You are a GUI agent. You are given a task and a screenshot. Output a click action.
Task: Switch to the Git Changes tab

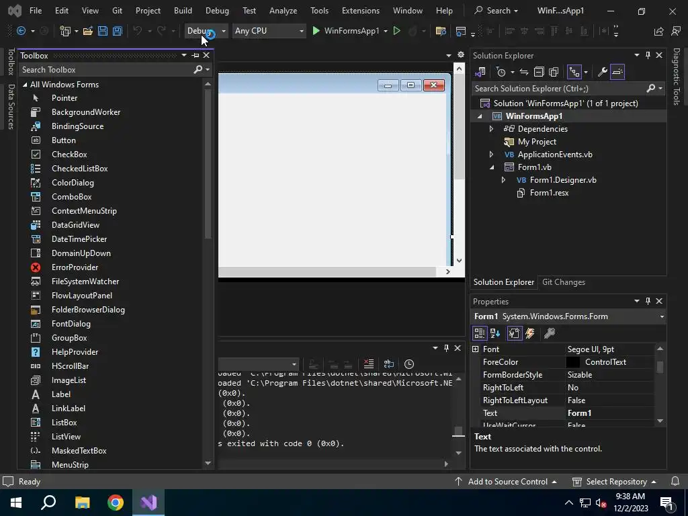point(564,282)
